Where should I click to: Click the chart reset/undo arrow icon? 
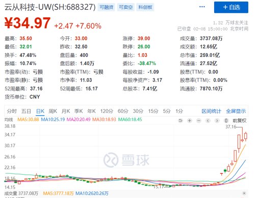pos(181,121)
